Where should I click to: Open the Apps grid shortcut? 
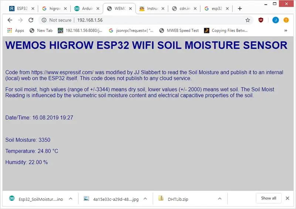tap(16, 31)
